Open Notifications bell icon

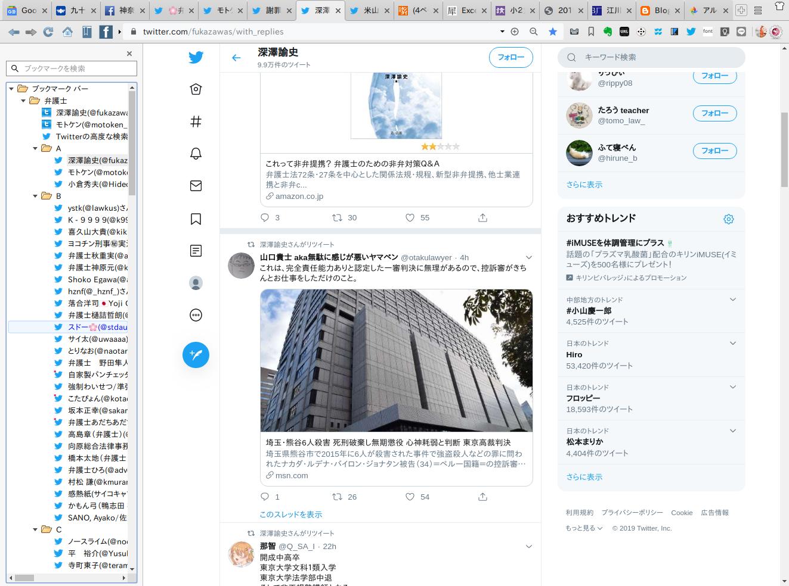pyautogui.click(x=196, y=154)
